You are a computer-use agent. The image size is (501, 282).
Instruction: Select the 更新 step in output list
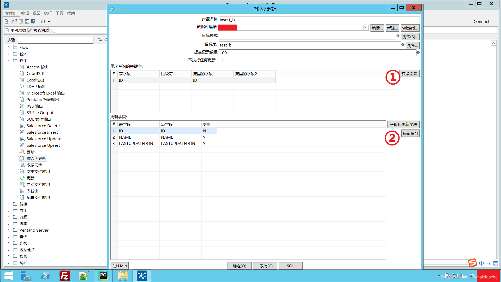pyautogui.click(x=30, y=178)
